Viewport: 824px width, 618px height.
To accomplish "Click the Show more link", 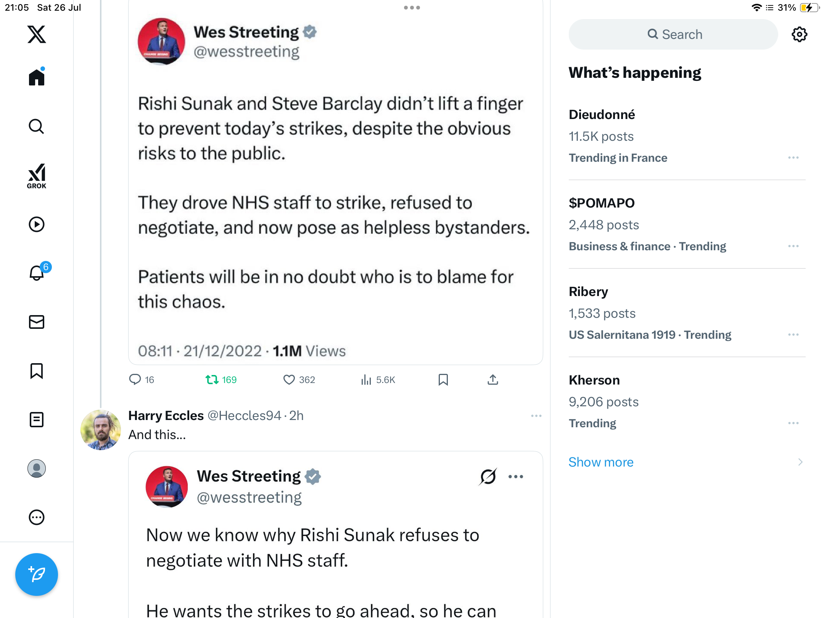I will [601, 462].
